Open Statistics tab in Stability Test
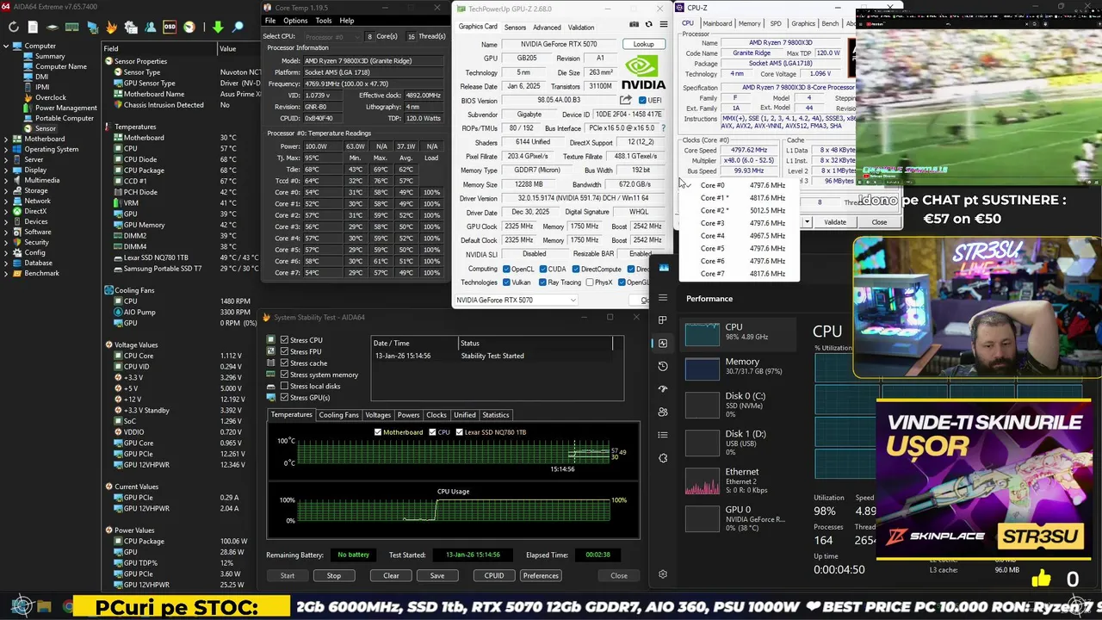The height and width of the screenshot is (620, 1102). click(x=495, y=415)
